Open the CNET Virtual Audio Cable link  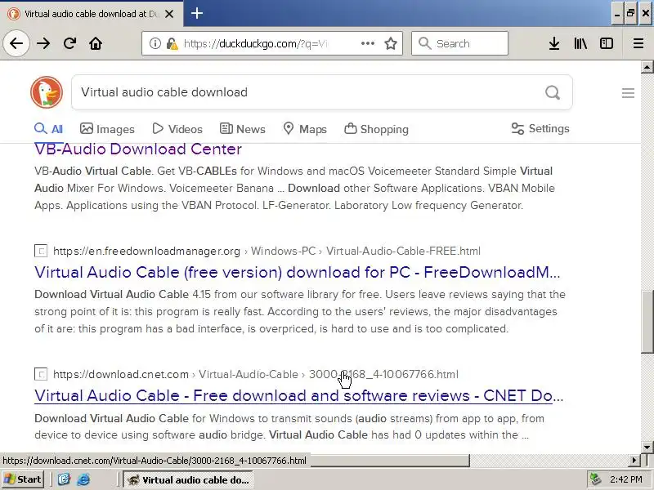click(x=298, y=395)
